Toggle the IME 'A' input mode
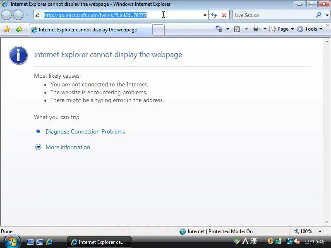Screen dimensions: 331x248 245,241
